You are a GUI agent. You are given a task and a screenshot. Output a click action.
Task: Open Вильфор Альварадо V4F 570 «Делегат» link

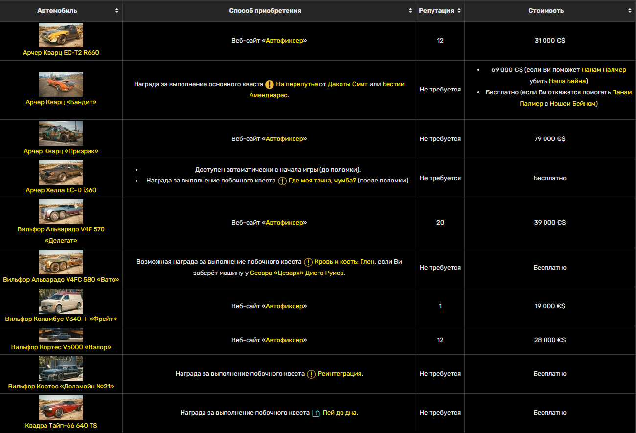click(x=61, y=235)
